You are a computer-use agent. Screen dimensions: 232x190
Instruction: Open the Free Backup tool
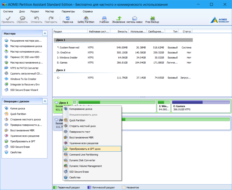152,19
